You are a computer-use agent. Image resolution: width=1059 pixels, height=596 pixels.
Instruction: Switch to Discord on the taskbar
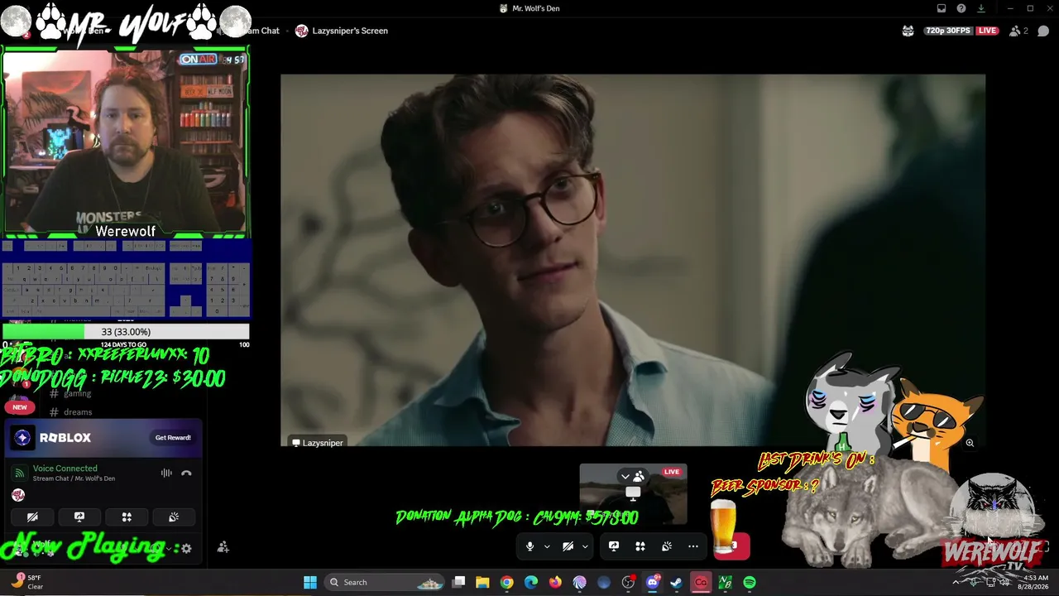pos(652,583)
